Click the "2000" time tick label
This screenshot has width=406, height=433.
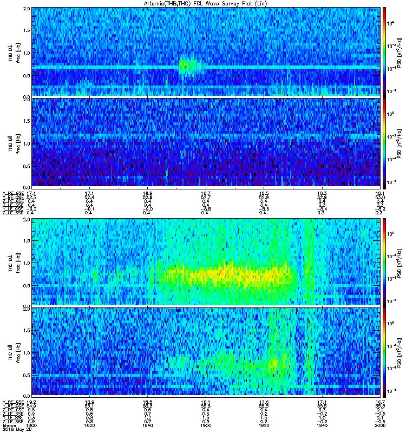click(380, 425)
